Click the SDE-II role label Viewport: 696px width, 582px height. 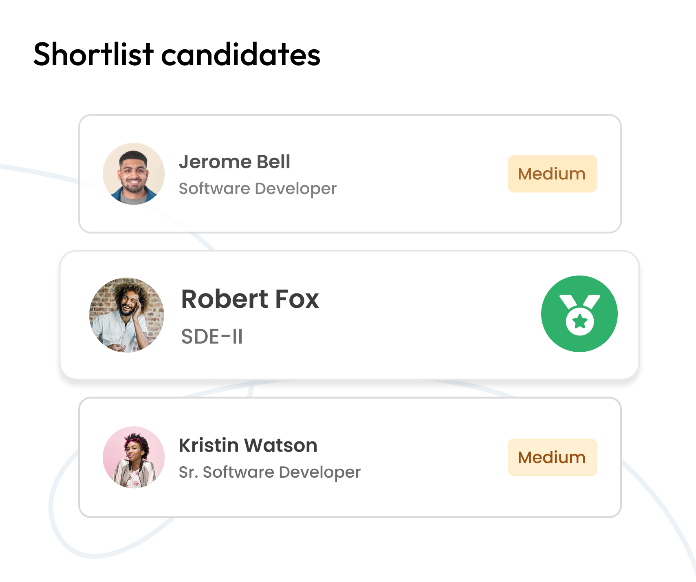pyautogui.click(x=212, y=337)
